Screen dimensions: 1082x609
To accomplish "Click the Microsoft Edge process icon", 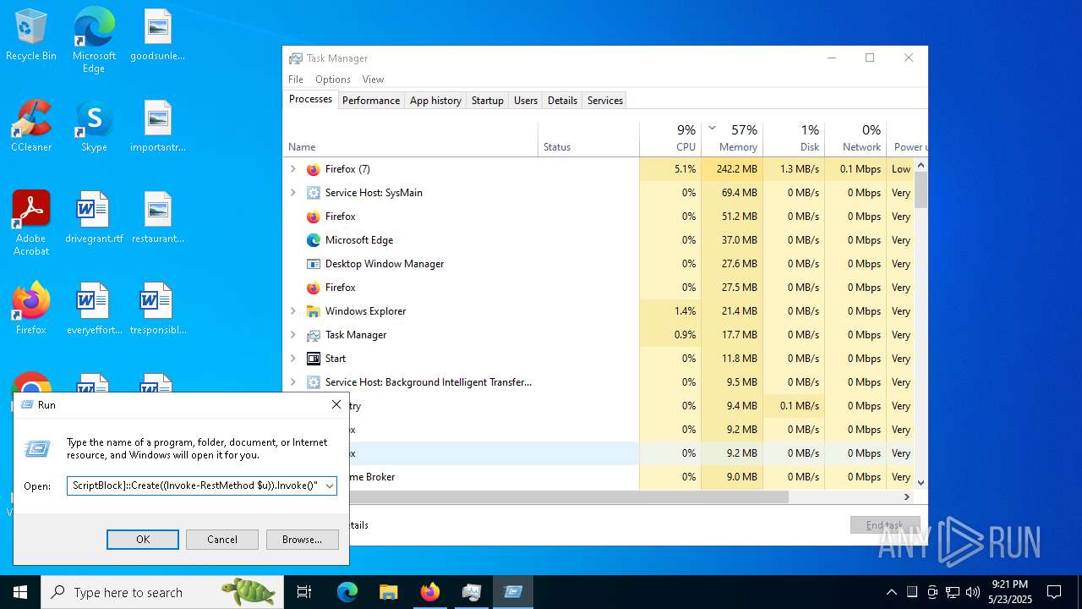I will point(314,240).
